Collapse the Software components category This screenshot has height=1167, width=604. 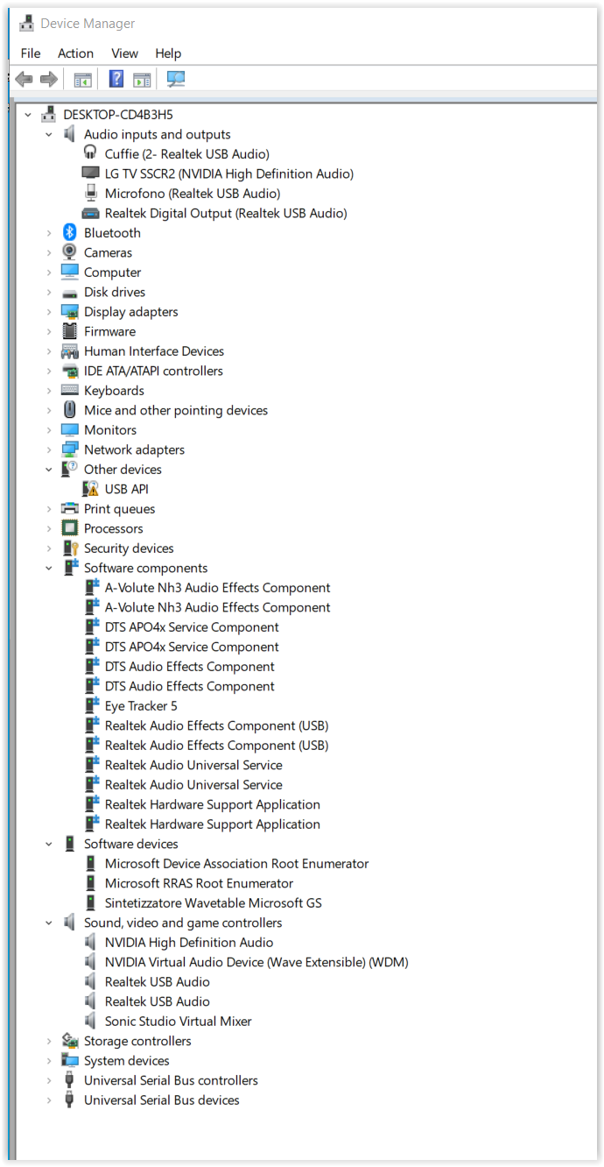49,568
